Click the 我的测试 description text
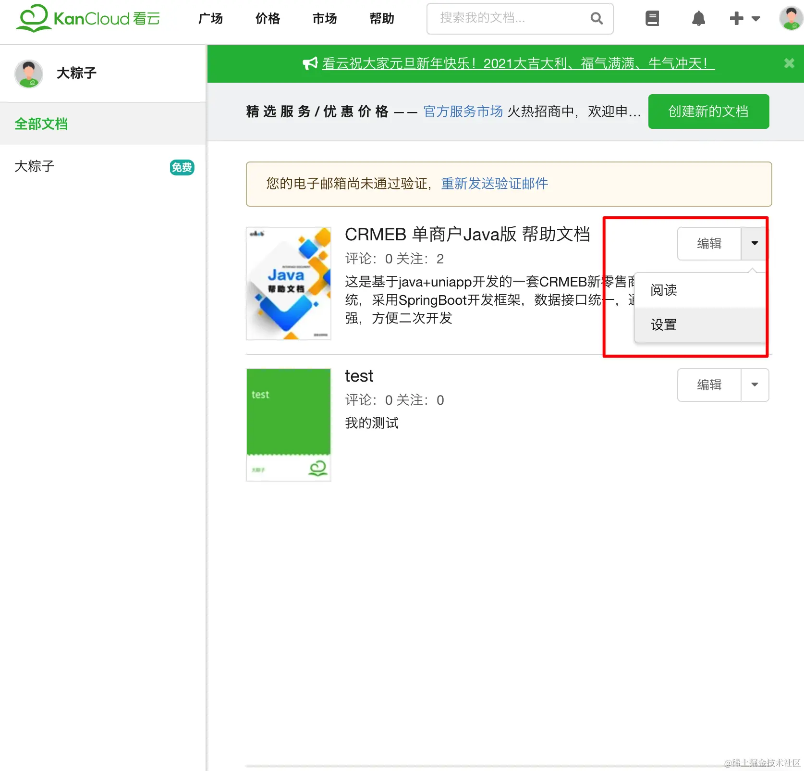Image resolution: width=804 pixels, height=771 pixels. click(372, 423)
